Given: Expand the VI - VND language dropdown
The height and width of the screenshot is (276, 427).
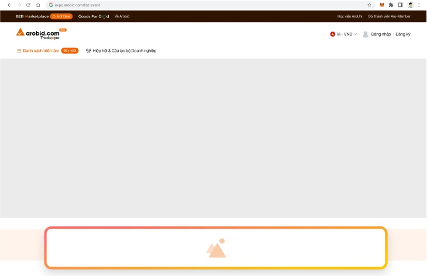Looking at the screenshot, I should coord(344,34).
